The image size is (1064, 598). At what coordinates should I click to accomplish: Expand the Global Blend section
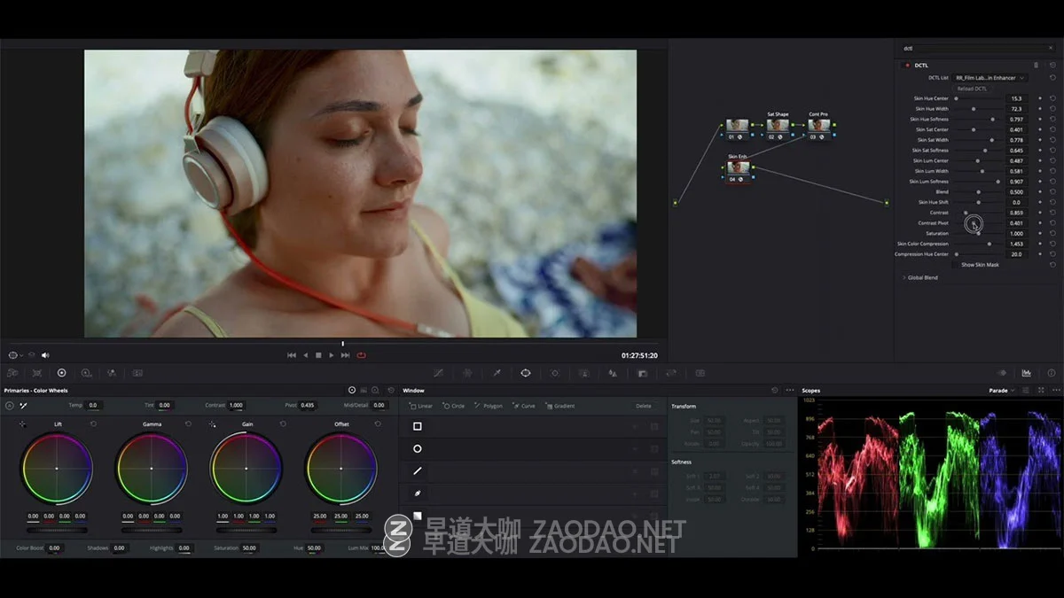click(x=904, y=277)
